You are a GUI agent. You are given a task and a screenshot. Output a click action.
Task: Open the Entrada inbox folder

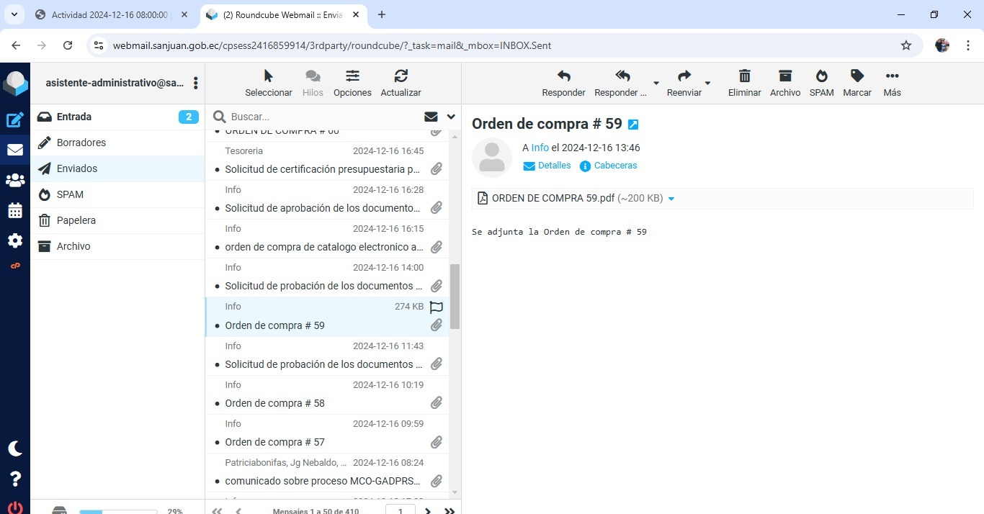click(74, 117)
